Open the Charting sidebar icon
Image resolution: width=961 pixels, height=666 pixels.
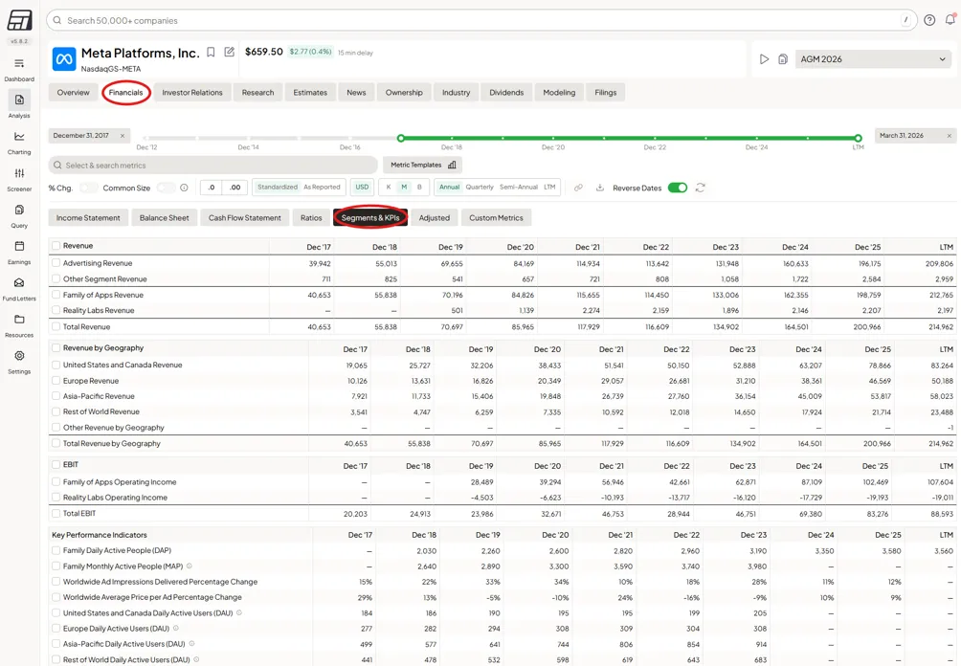pos(19,137)
